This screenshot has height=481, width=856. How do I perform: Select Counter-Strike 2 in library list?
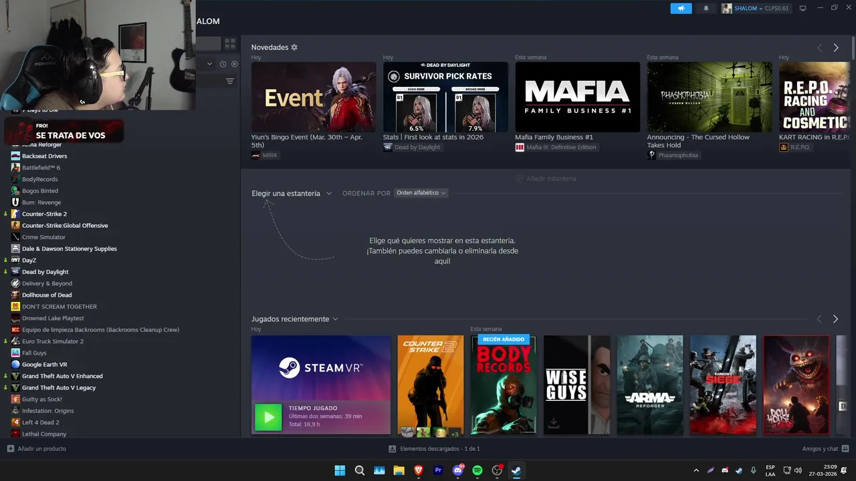pyautogui.click(x=44, y=214)
